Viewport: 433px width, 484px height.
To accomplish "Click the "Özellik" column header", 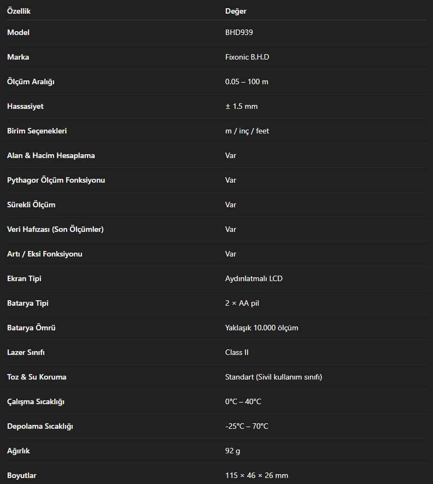I will click(x=19, y=11).
